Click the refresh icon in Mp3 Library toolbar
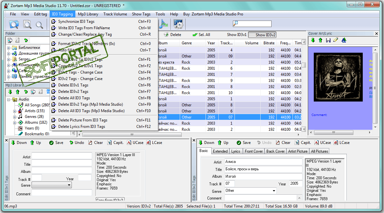The height and width of the screenshot is (213, 384). click(x=26, y=92)
